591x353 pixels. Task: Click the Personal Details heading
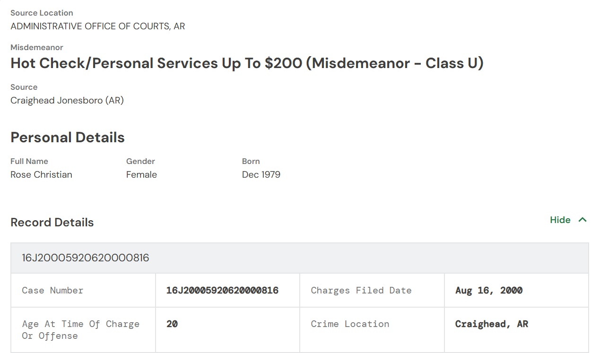click(x=68, y=138)
